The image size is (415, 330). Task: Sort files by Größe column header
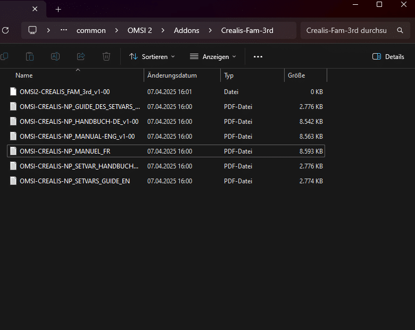pyautogui.click(x=296, y=75)
